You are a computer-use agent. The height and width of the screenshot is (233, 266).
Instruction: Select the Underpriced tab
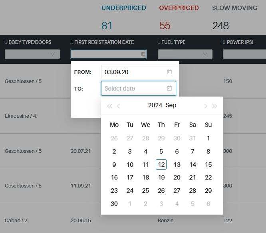click(123, 8)
